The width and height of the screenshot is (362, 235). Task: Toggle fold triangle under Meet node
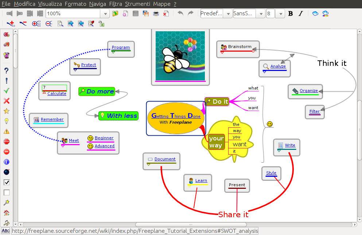point(63,146)
